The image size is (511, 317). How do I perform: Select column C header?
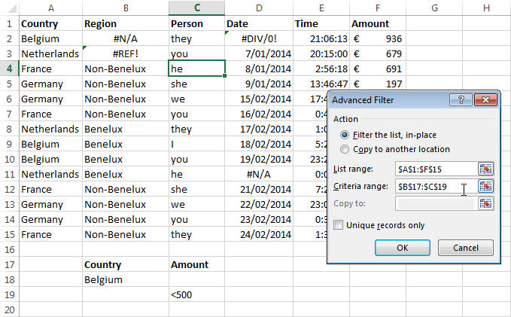point(197,8)
